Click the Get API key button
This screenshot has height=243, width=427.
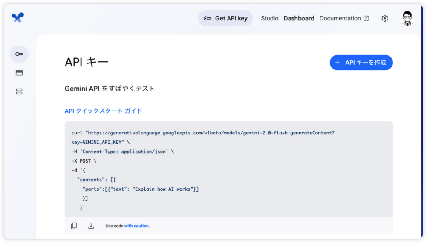[x=225, y=18]
